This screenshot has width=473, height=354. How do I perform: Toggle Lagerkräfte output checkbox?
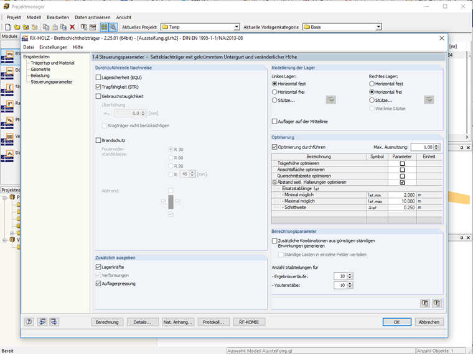tap(98, 267)
